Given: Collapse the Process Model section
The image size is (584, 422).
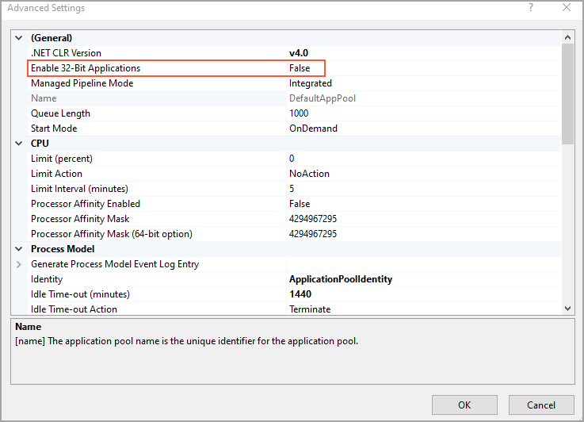Looking at the screenshot, I should coord(19,249).
